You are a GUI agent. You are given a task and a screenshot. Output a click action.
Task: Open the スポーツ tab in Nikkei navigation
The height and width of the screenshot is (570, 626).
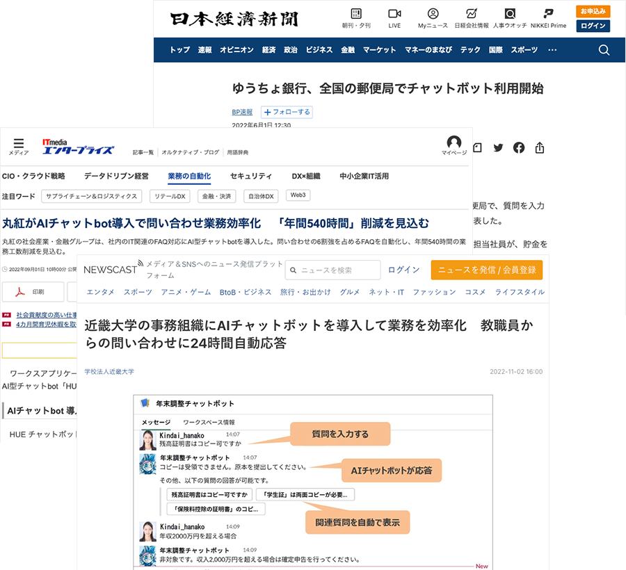click(524, 50)
